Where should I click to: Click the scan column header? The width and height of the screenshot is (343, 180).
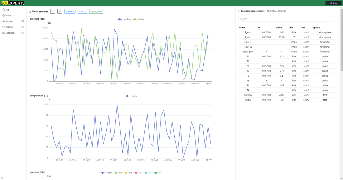(303, 27)
